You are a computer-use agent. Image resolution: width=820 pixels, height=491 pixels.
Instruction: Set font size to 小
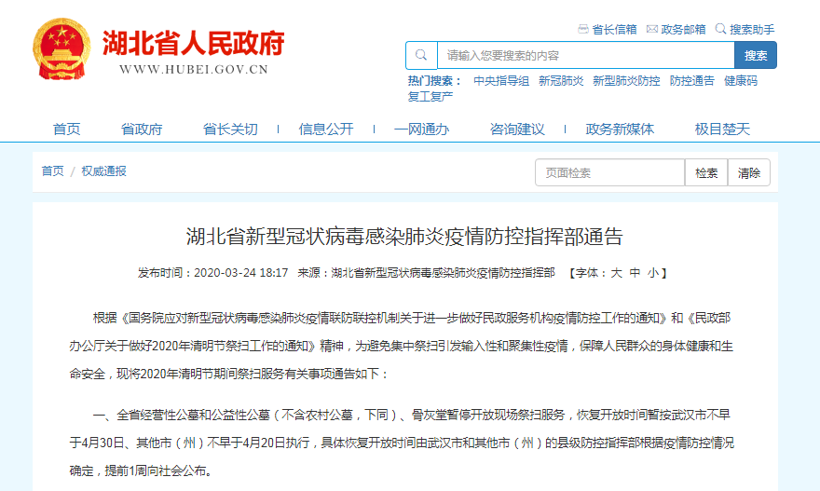coord(653,273)
